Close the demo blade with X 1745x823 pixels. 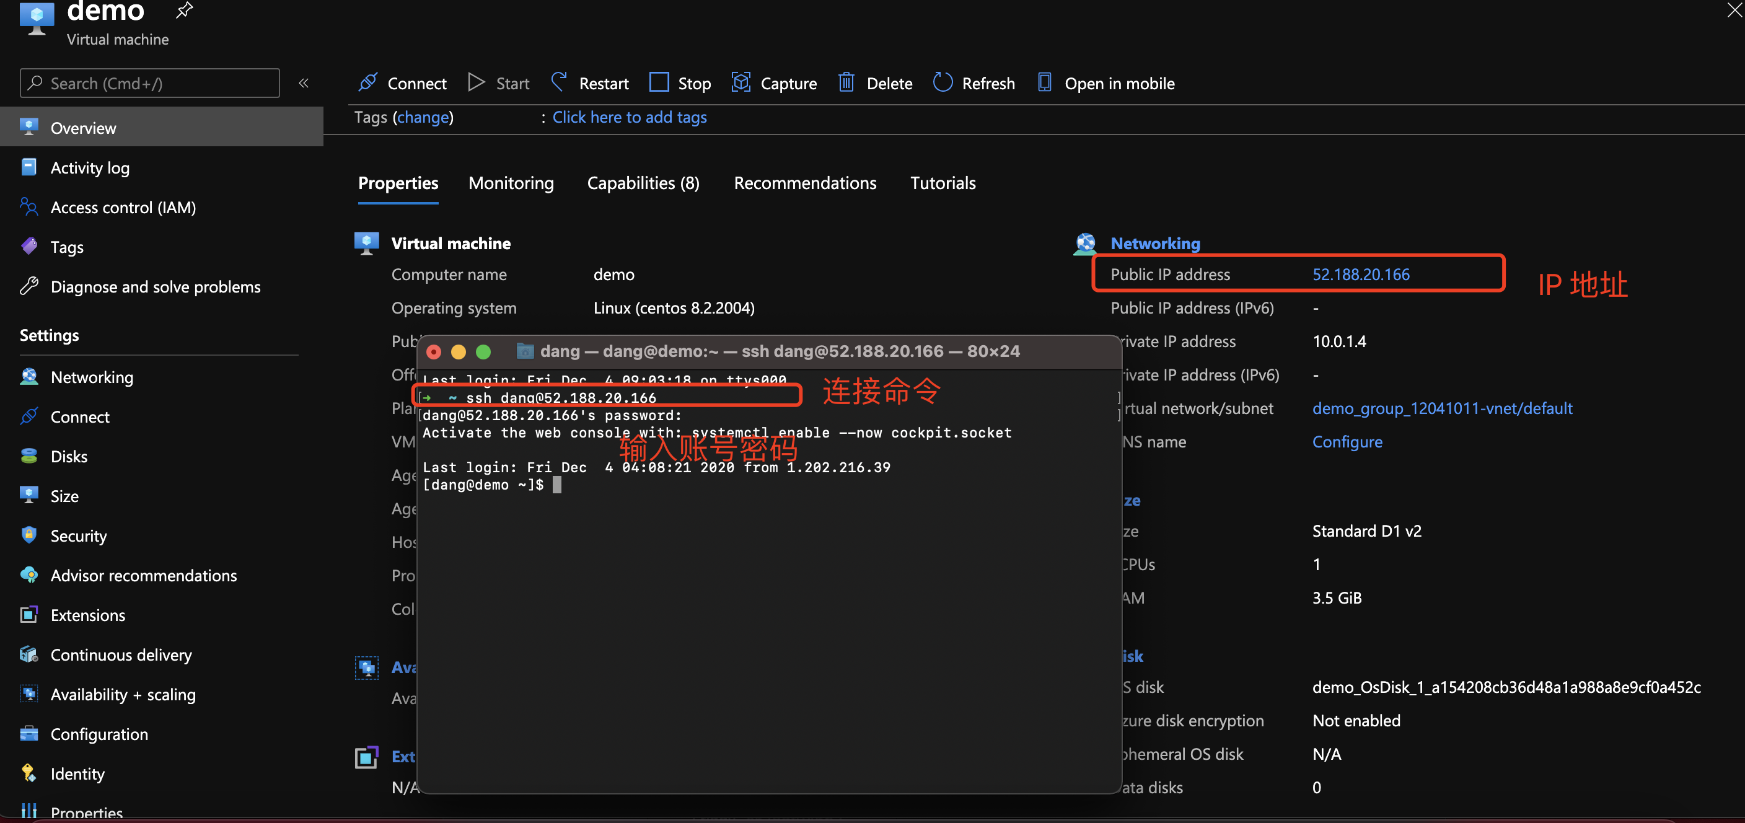(1735, 10)
